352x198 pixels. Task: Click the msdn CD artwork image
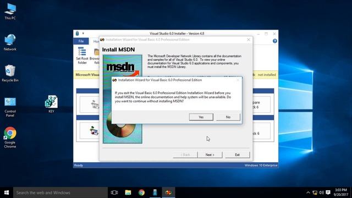click(123, 99)
